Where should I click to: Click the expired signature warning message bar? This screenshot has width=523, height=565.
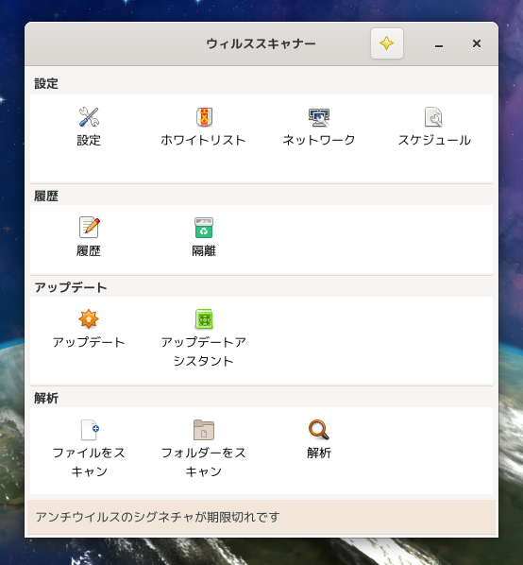pyautogui.click(x=261, y=517)
